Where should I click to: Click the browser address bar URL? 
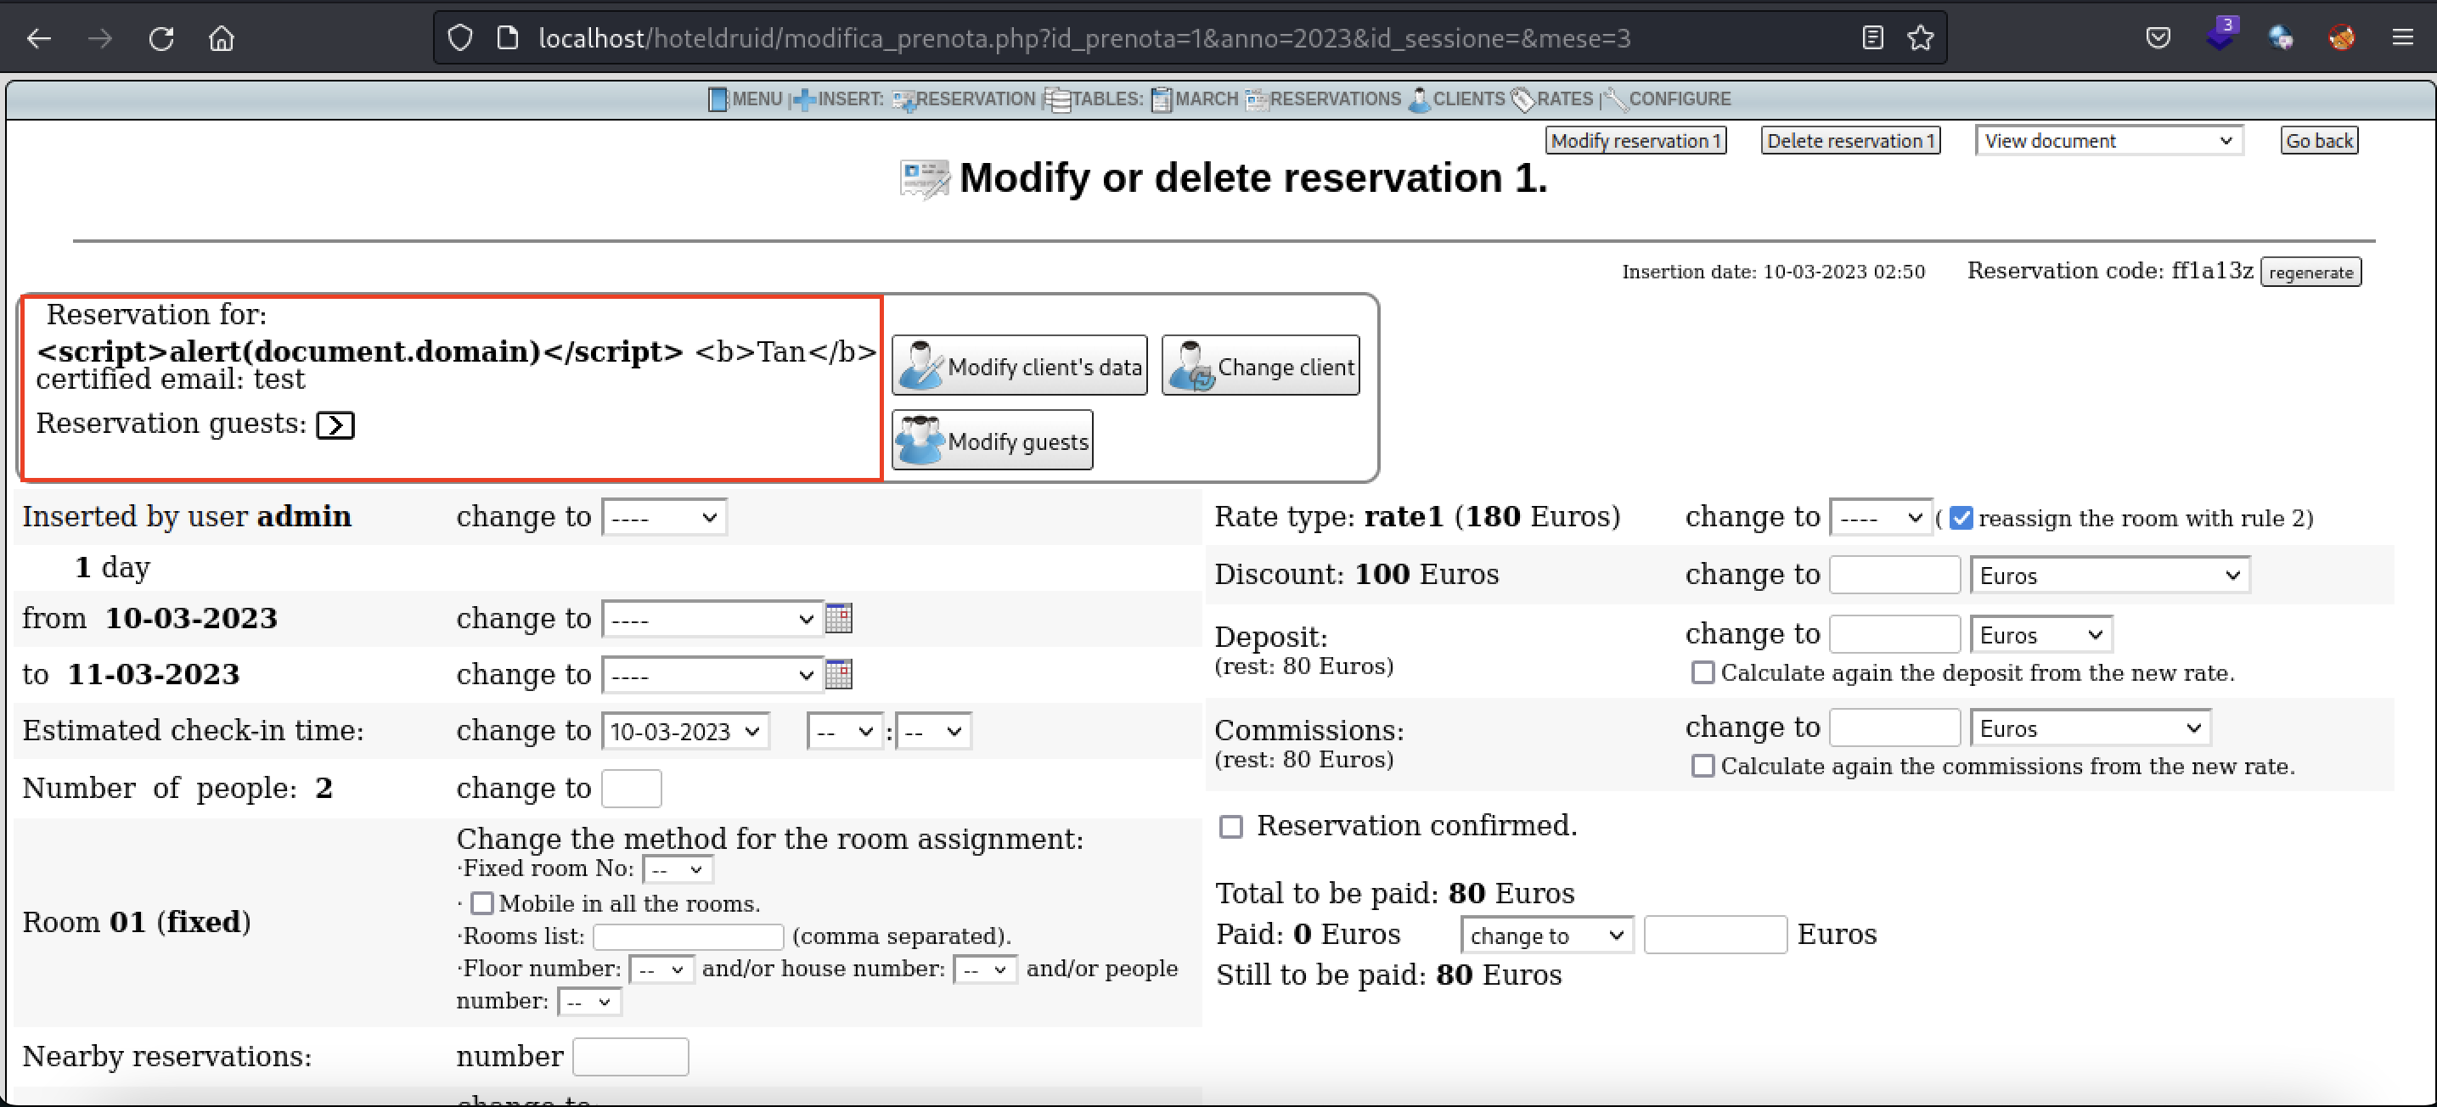point(1084,38)
